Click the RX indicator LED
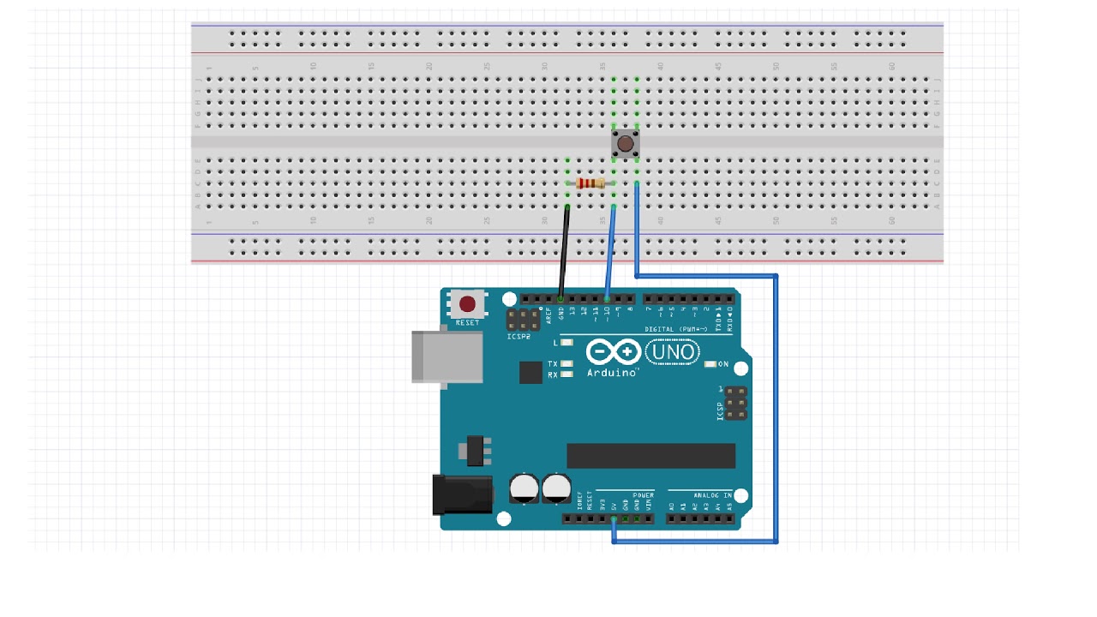This screenshot has height=617, width=1097. [566, 374]
